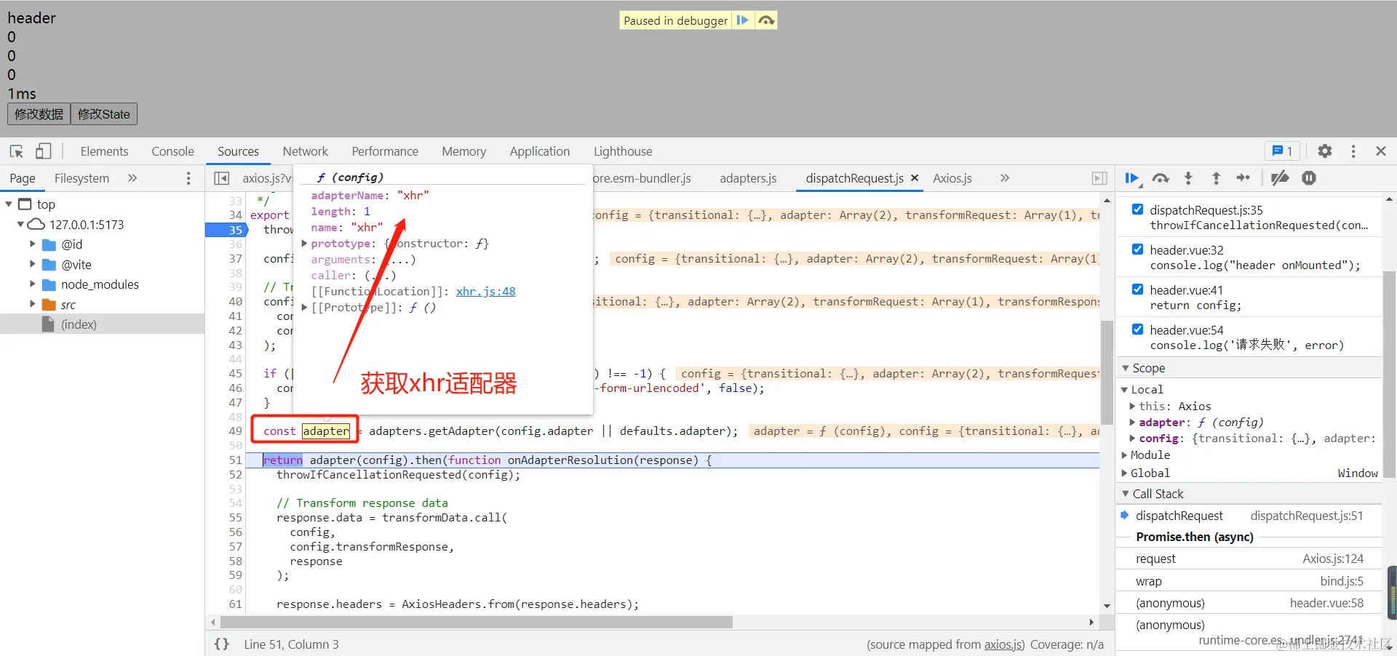Open the issues counter badge
The height and width of the screenshot is (656, 1397).
coord(1282,151)
